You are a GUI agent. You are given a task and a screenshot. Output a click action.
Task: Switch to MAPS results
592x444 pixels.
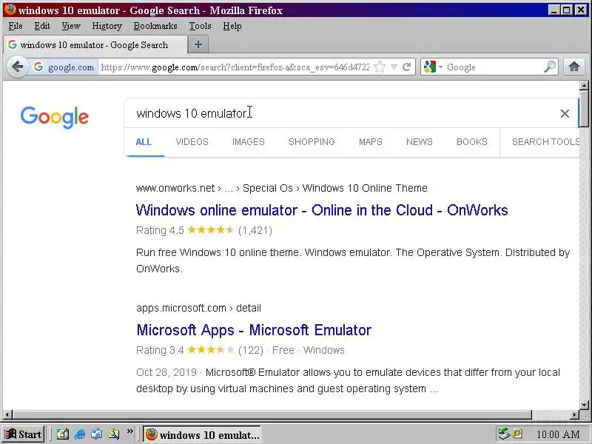371,142
